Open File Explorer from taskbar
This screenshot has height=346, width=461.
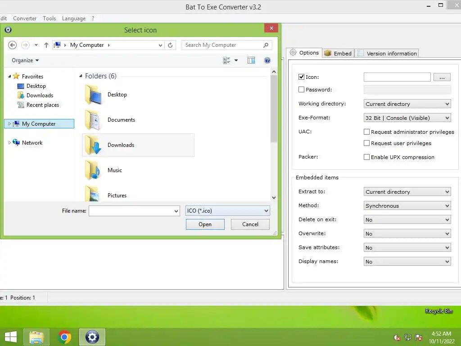(36, 337)
